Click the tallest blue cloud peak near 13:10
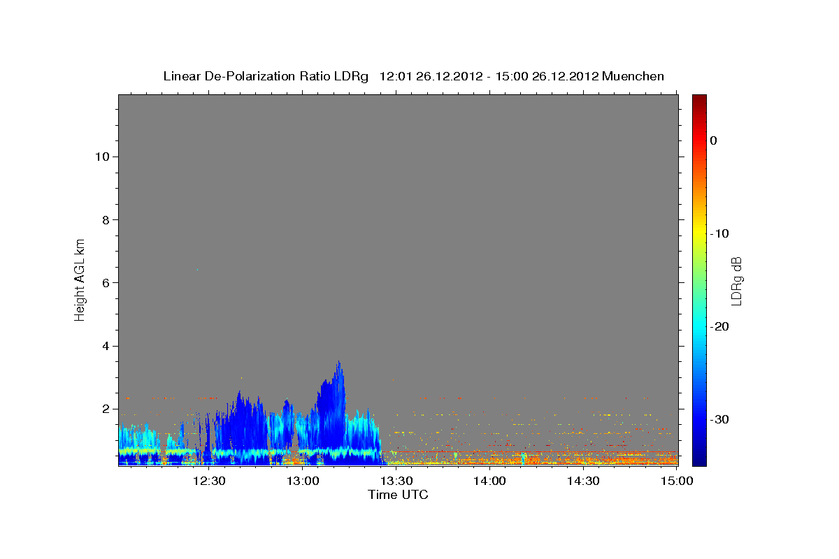Image resolution: width=839 pixels, height=559 pixels. [339, 365]
